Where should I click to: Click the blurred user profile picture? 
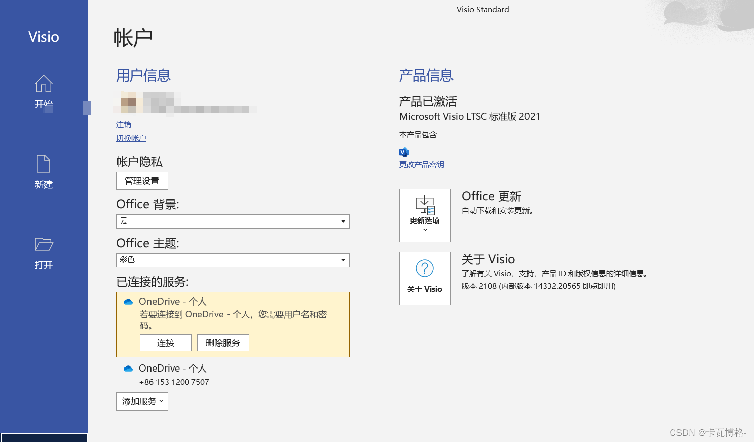coord(128,102)
